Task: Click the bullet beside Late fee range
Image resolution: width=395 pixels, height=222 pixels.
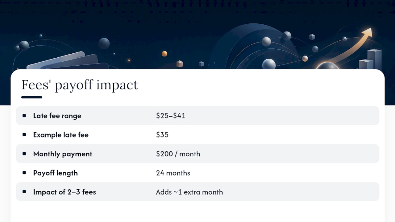Action: tap(24, 116)
